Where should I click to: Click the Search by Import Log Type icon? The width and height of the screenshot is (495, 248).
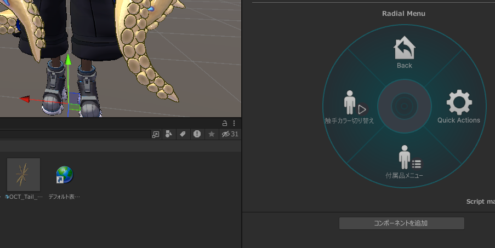click(x=197, y=134)
